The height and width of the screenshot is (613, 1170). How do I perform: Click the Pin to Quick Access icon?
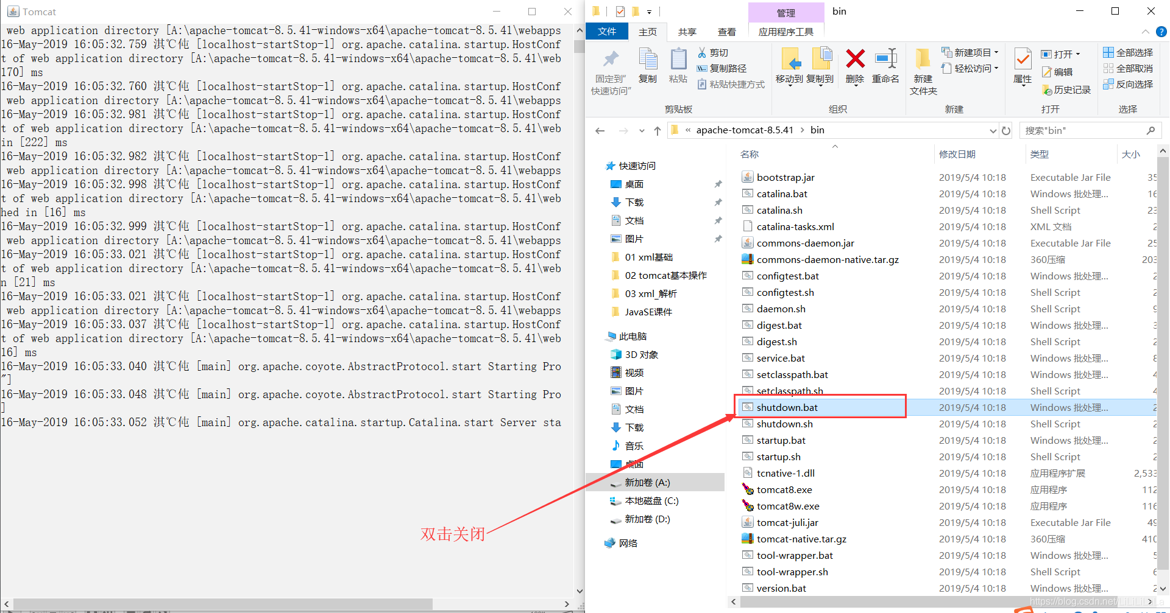[611, 59]
